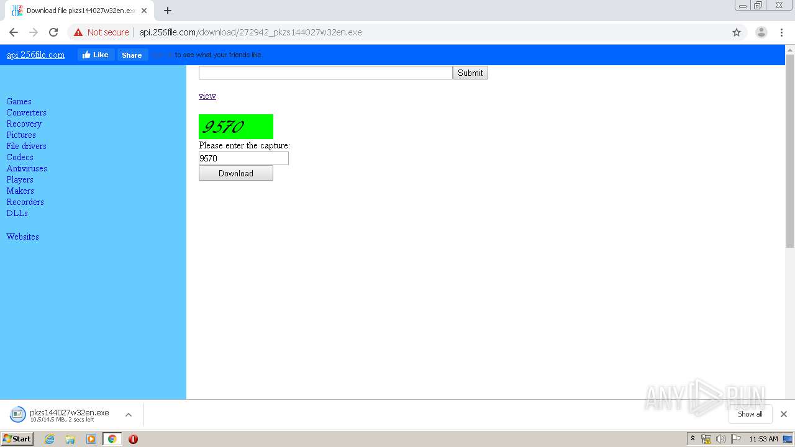The width and height of the screenshot is (795, 447).
Task: Close the Download file tab
Action: click(144, 11)
